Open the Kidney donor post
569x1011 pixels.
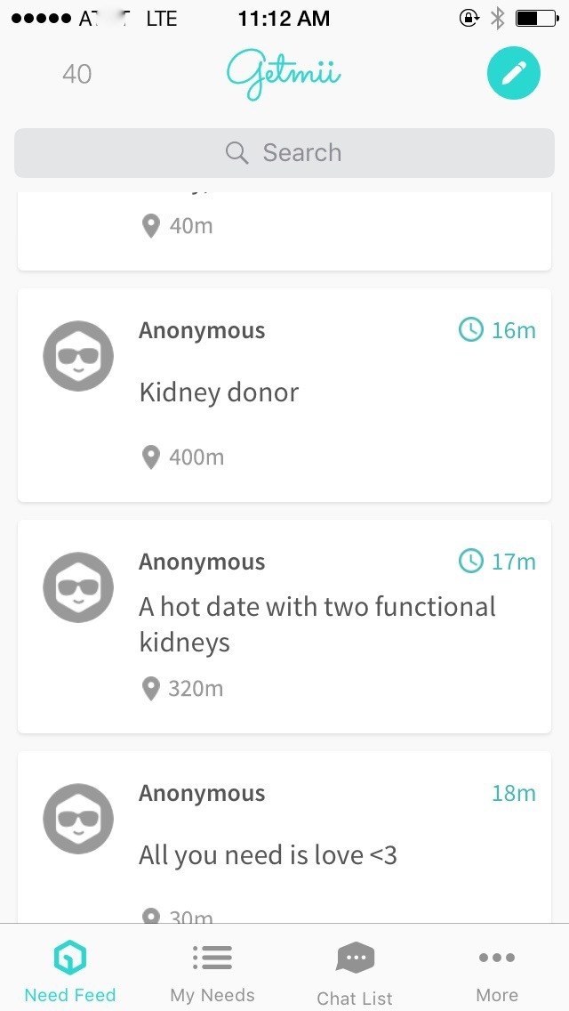pos(284,394)
